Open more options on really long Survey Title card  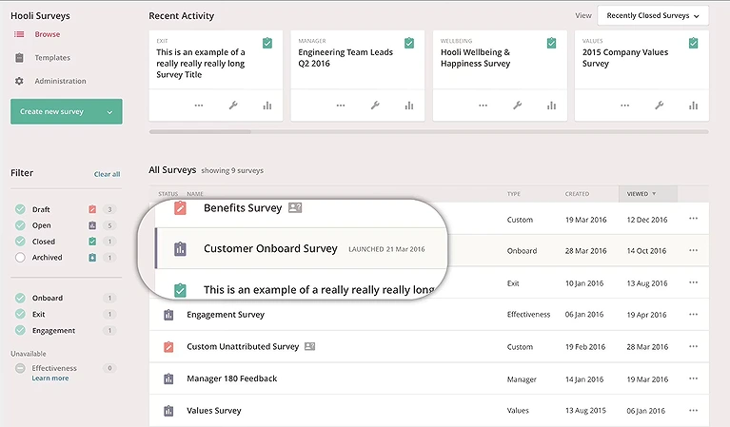click(x=199, y=106)
